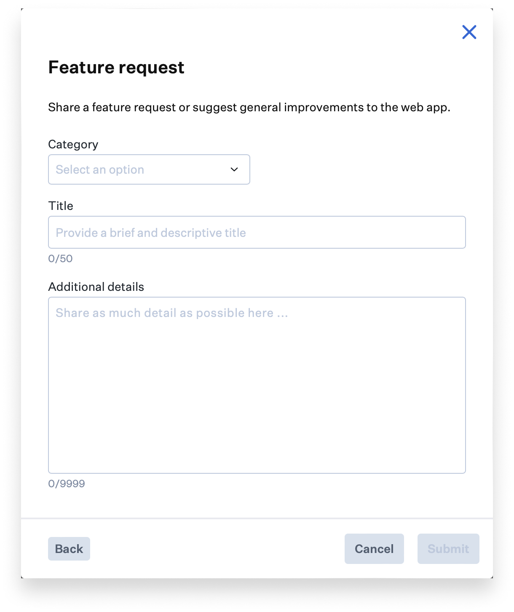The width and height of the screenshot is (514, 612).
Task: Click the 'Select an option' placeholder text
Action: [100, 169]
